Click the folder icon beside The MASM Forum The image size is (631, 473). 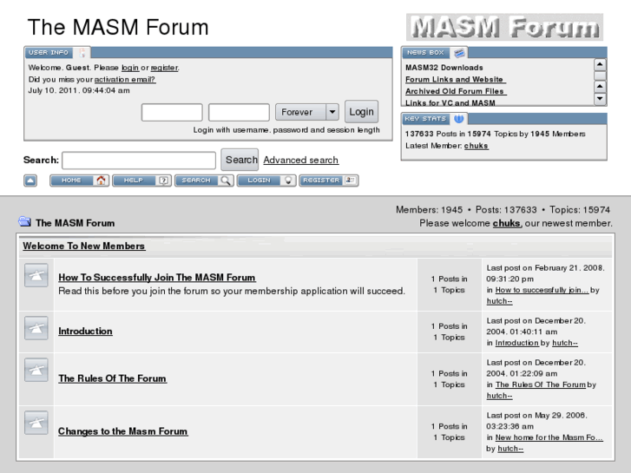point(24,221)
